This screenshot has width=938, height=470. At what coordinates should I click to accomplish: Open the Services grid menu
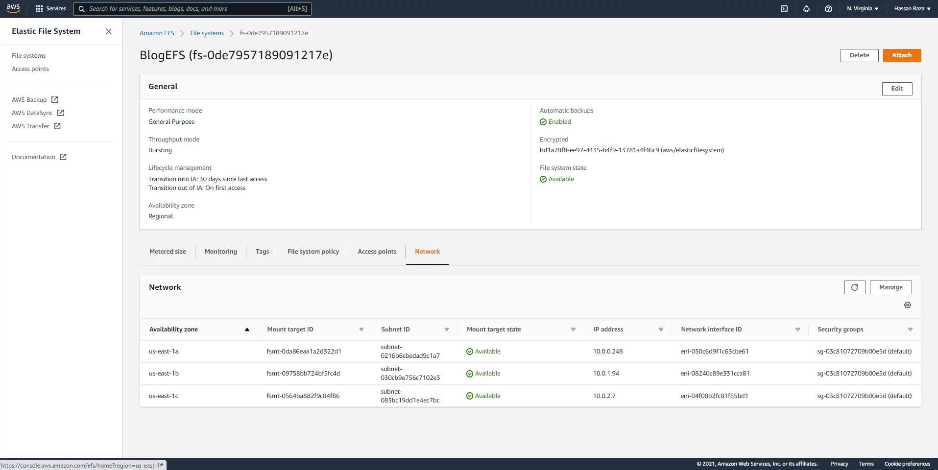pos(50,9)
